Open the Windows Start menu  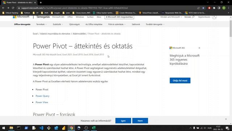[4, 128]
